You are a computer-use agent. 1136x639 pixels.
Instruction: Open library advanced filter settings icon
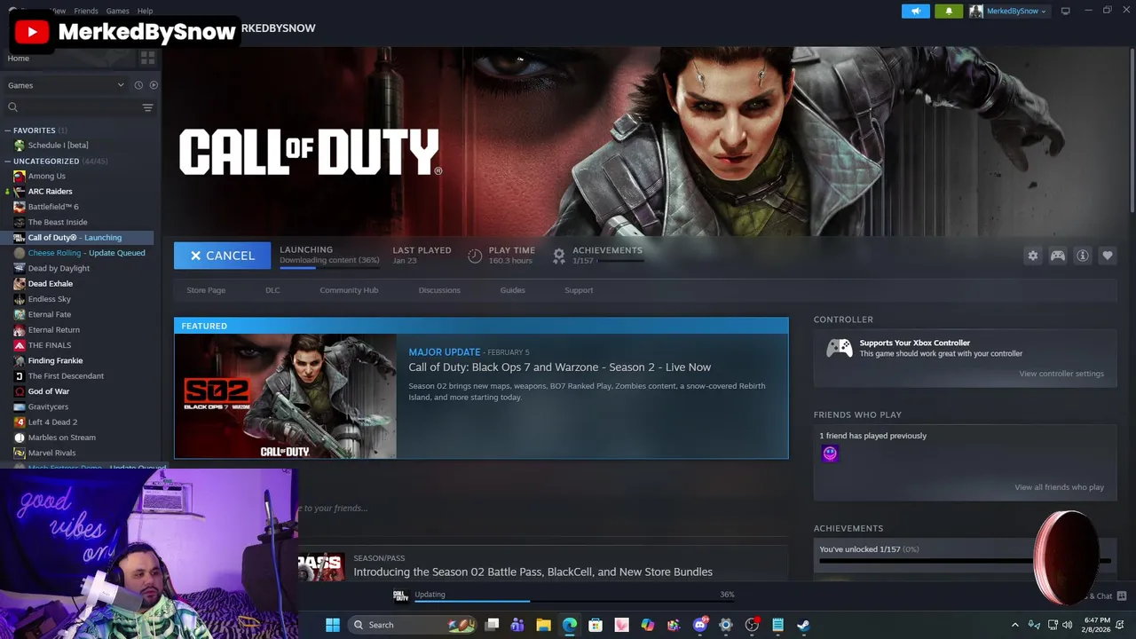pyautogui.click(x=147, y=107)
